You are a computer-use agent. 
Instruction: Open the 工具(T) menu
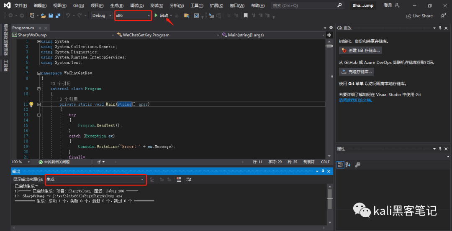(x=197, y=6)
